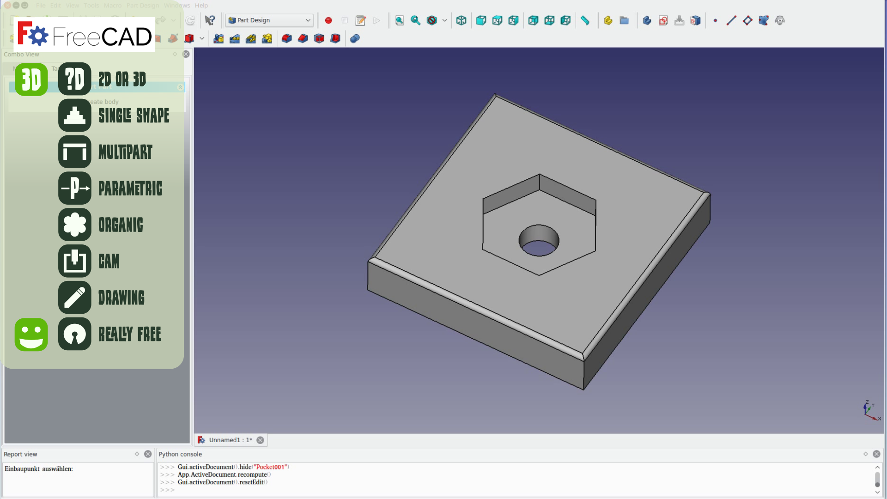The height and width of the screenshot is (499, 887).
Task: Set view to Bottom cube icon
Action: (549, 20)
